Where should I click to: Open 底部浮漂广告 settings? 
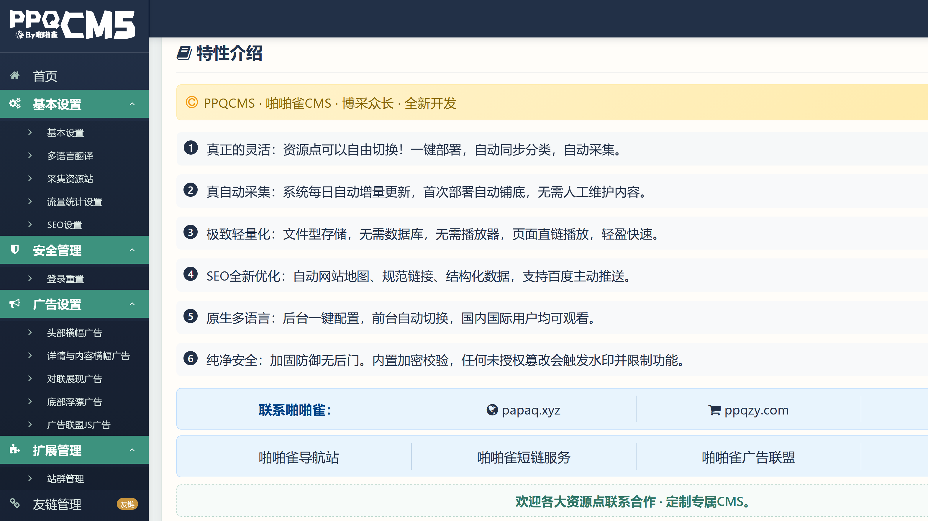click(74, 402)
